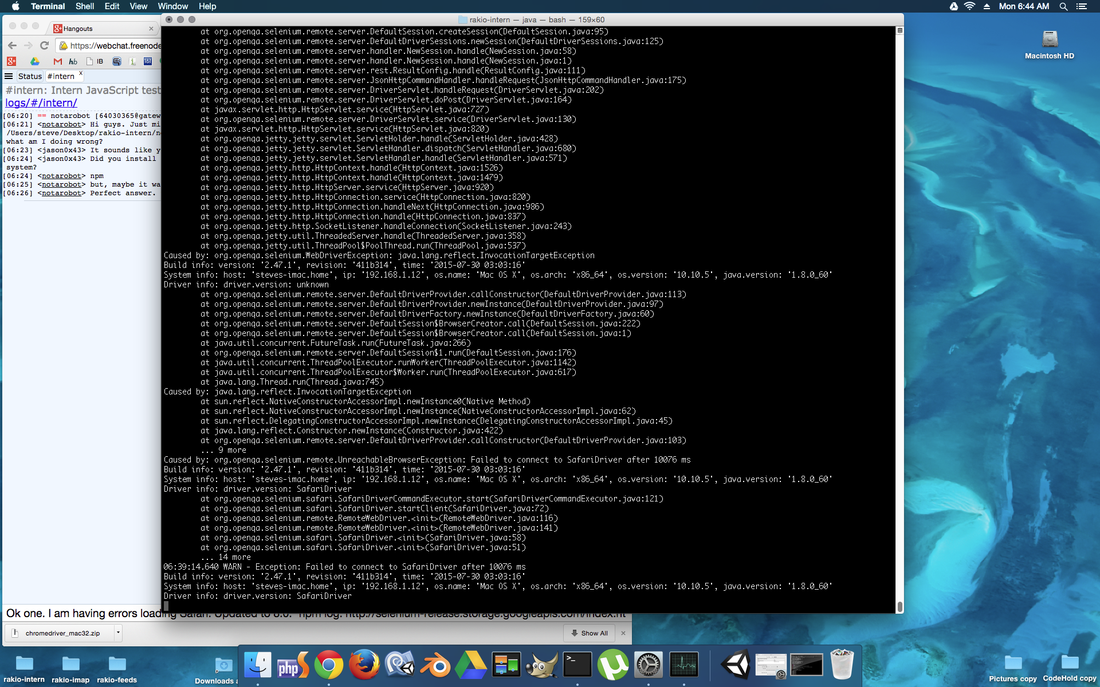Select the rakio-intern desktop folder
This screenshot has height=687, width=1100.
pos(24,669)
